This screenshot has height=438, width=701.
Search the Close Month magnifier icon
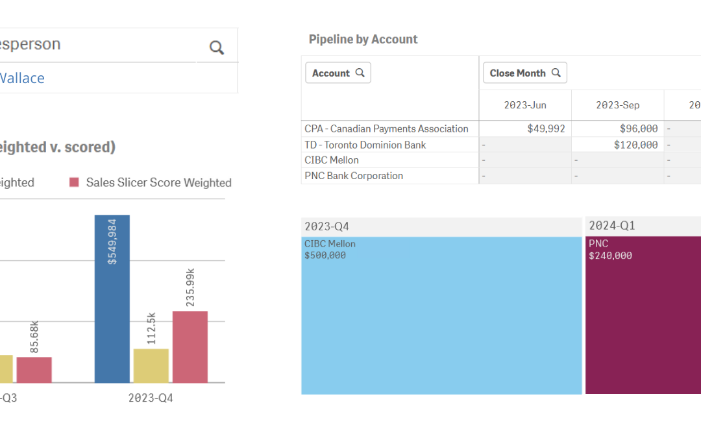[556, 73]
